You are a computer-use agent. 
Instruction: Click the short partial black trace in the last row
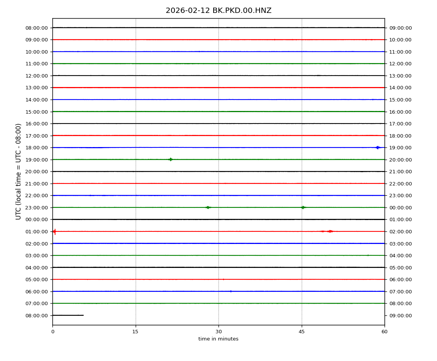68,315
